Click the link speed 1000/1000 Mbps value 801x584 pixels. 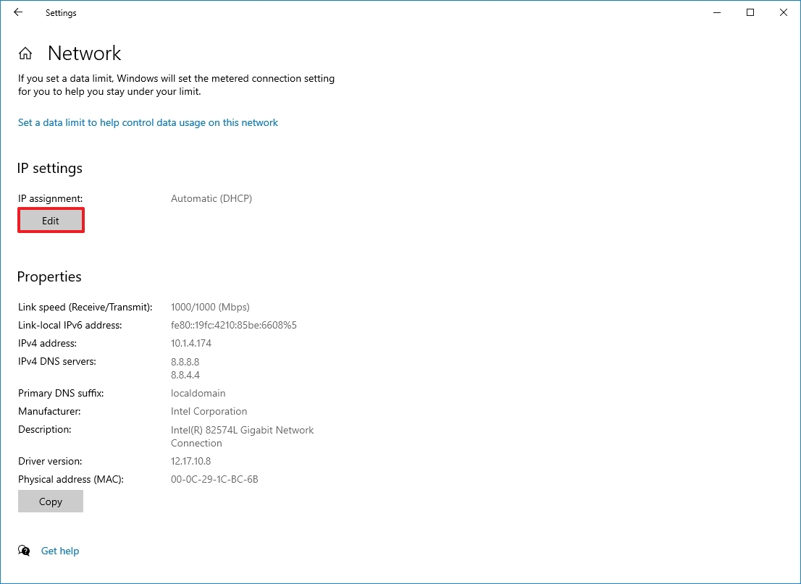209,307
